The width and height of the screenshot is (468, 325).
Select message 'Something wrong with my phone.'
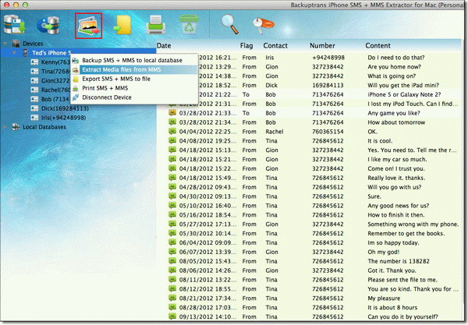pos(413,224)
